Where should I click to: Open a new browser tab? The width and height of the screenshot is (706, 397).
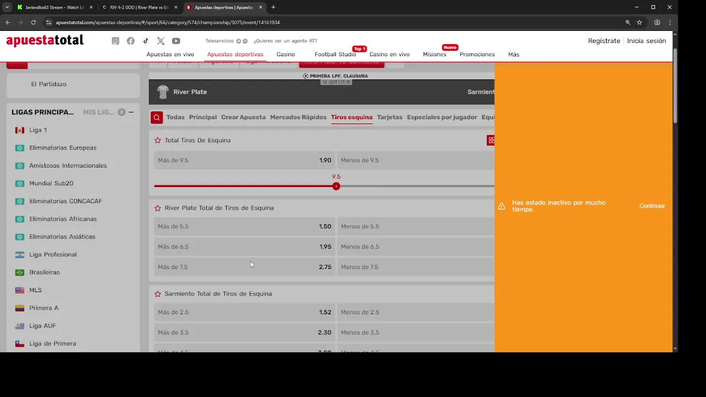273,7
